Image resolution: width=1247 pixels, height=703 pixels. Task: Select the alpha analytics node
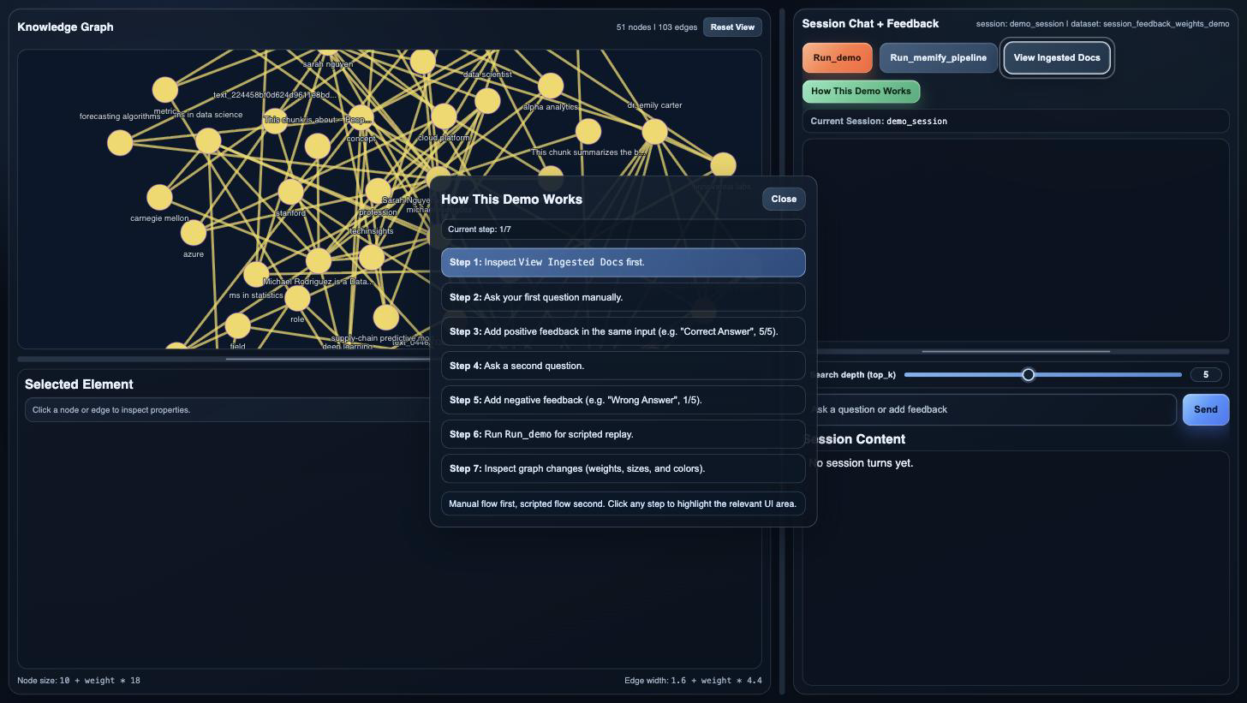[x=551, y=86]
